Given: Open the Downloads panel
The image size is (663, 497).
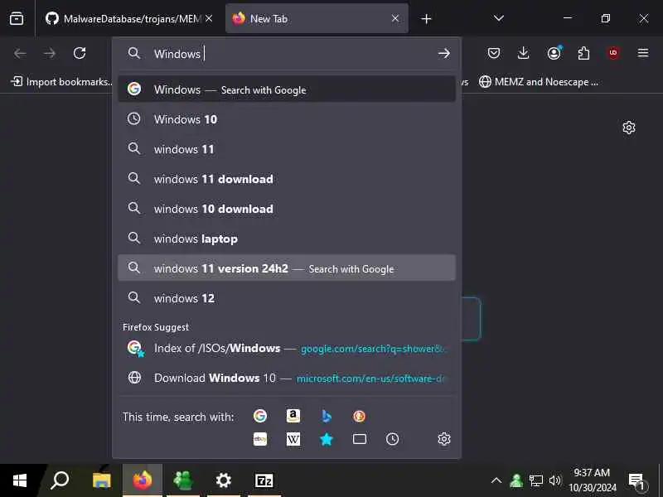Looking at the screenshot, I should tap(524, 53).
